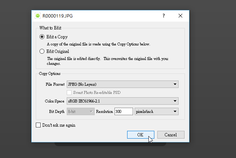Click the What to Edit group label
Image resolution: width=236 pixels, height=158 pixels.
click(50, 28)
